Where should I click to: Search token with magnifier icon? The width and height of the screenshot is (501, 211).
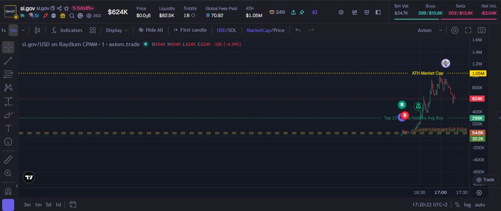(x=71, y=15)
